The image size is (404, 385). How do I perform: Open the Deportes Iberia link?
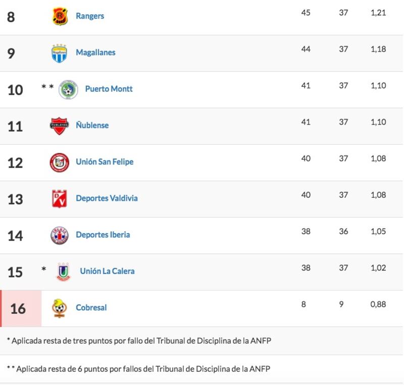coord(103,235)
